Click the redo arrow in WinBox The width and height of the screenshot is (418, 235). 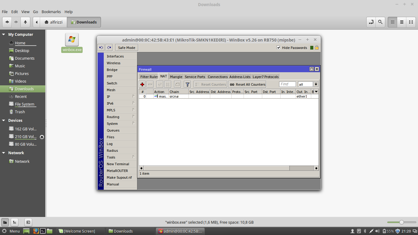pos(109,47)
